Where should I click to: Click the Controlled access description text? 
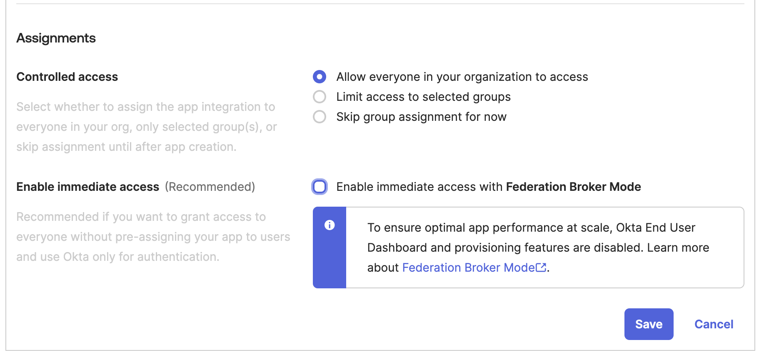point(145,127)
